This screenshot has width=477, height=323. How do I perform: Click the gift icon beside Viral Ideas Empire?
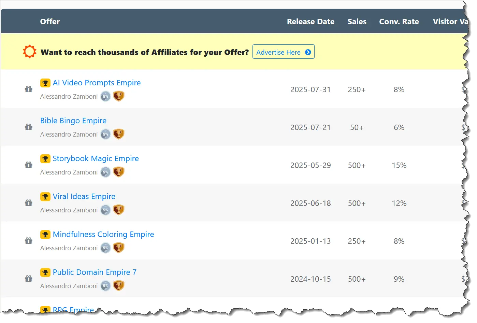click(x=29, y=203)
